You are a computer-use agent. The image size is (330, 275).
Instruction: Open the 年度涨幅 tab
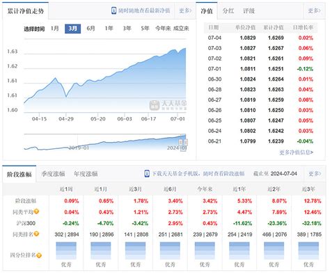point(86,174)
